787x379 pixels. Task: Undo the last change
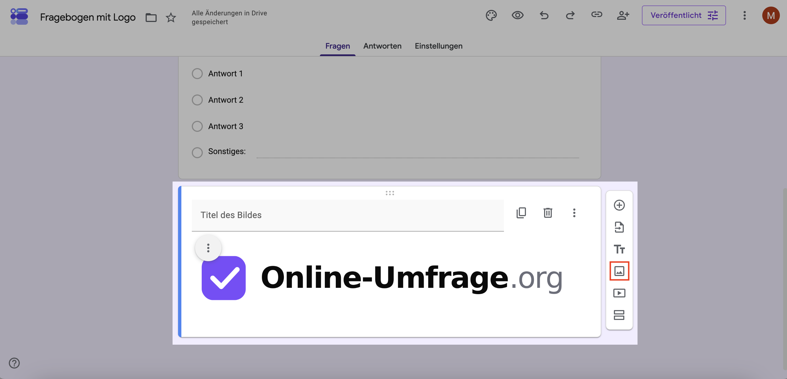544,15
